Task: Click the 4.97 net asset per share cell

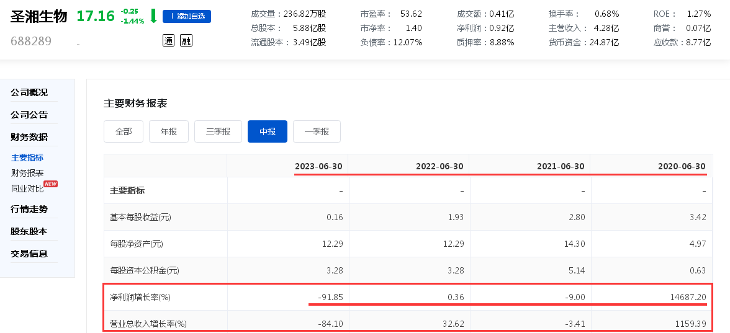Action: point(698,244)
